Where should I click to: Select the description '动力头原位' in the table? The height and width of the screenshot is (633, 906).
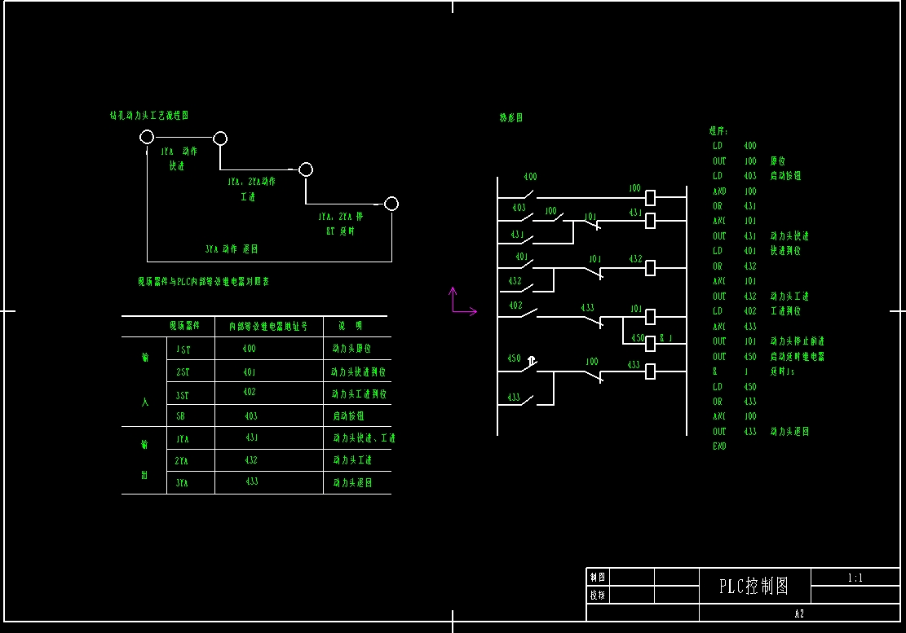tap(351, 349)
